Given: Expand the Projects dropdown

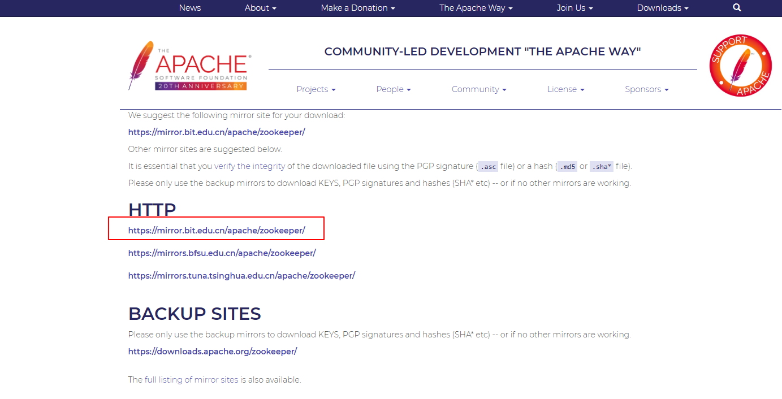Looking at the screenshot, I should click(316, 89).
